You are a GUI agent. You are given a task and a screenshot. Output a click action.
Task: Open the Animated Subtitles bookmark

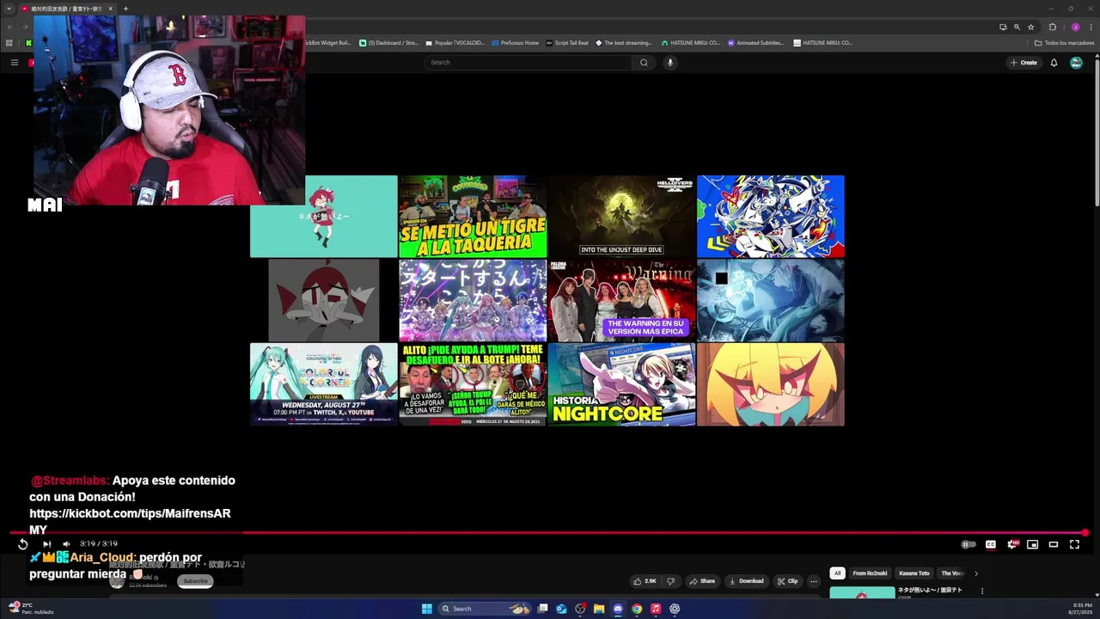pos(756,43)
